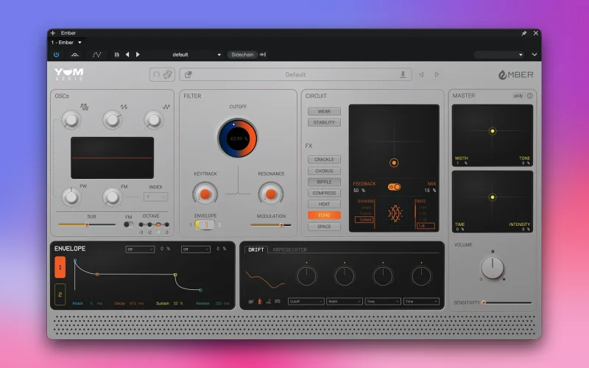
Task: Go to previous host preset arrow
Action: click(x=127, y=54)
